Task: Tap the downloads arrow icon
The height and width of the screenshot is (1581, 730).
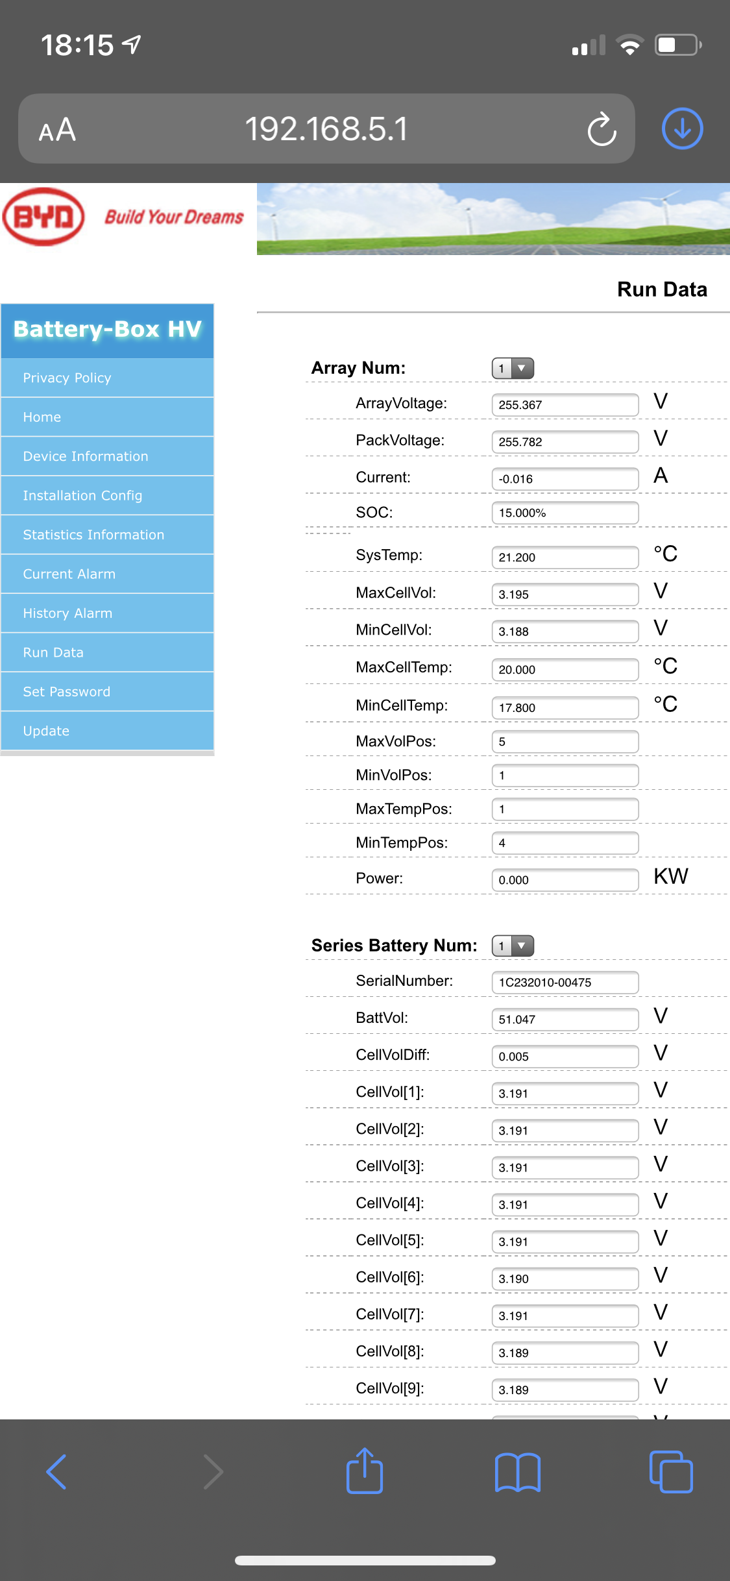Action: (x=682, y=129)
